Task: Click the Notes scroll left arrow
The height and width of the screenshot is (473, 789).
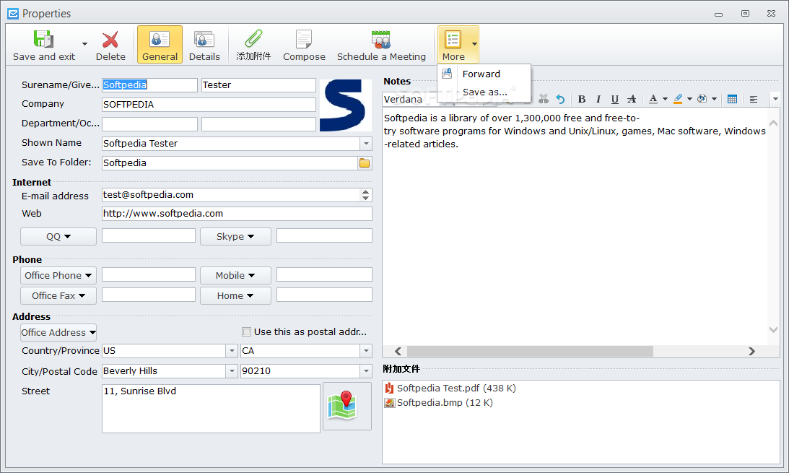Action: click(398, 351)
